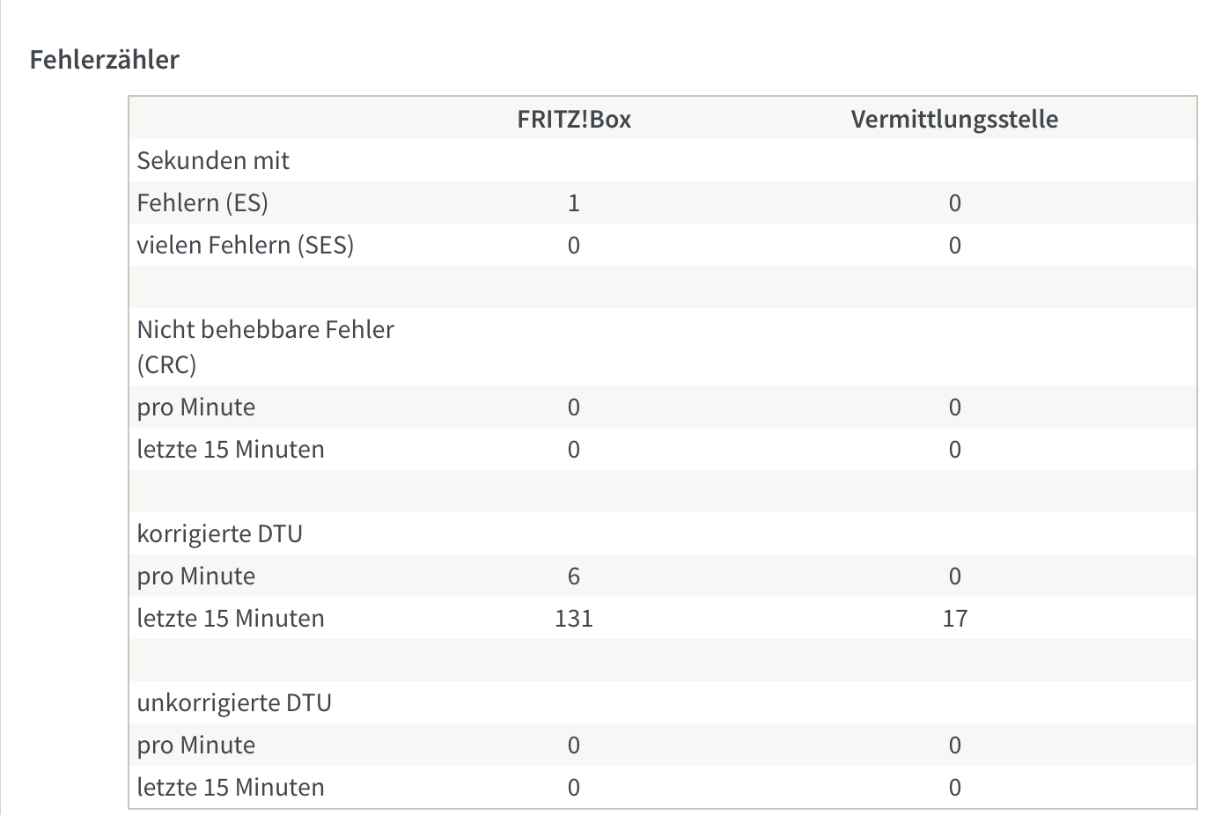This screenshot has height=815, width=1214.
Task: Select FRITZ!Box value 1 for Fehlern (ES)
Action: click(574, 203)
